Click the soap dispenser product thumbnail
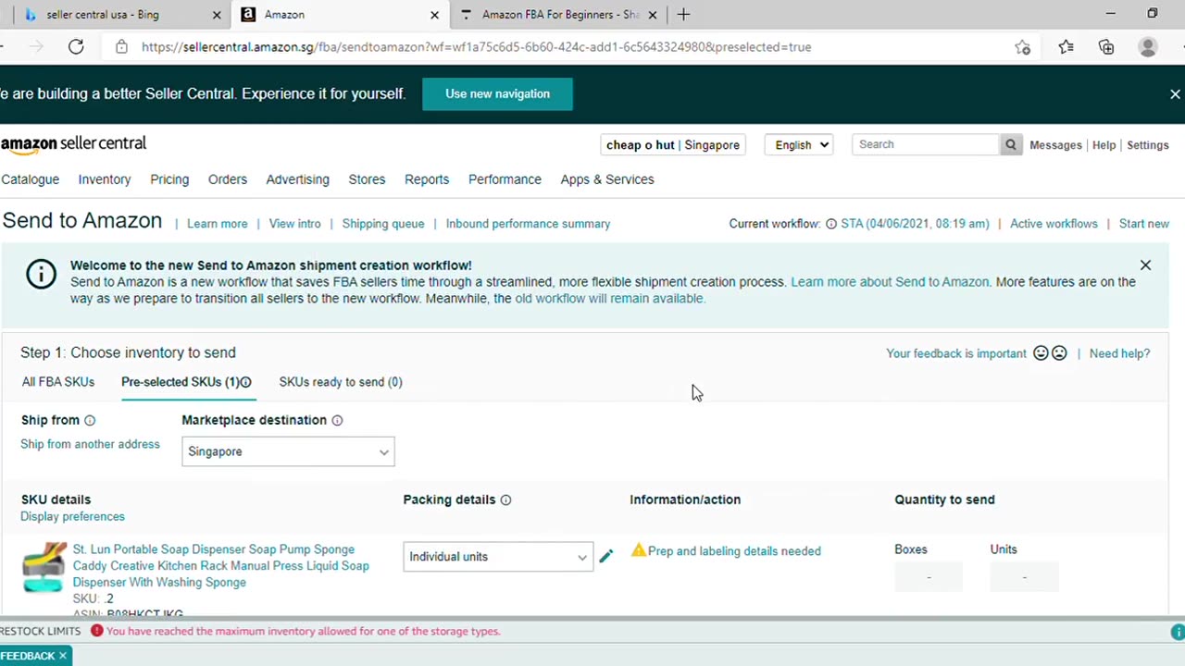 coord(44,566)
